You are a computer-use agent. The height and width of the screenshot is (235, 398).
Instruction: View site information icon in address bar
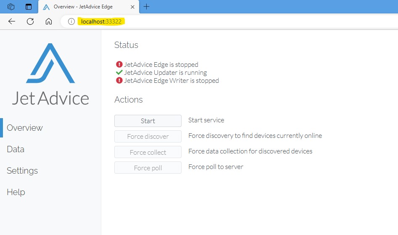71,21
